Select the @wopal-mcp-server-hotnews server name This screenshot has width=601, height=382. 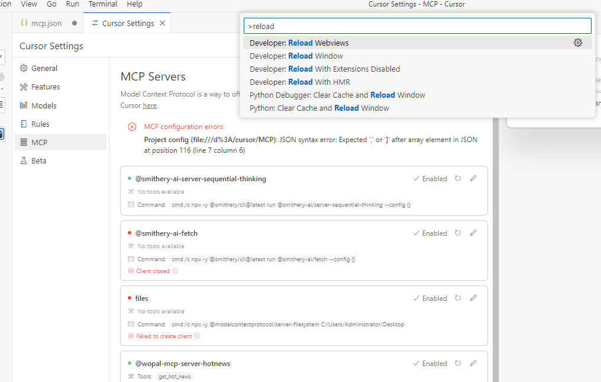tap(182, 363)
